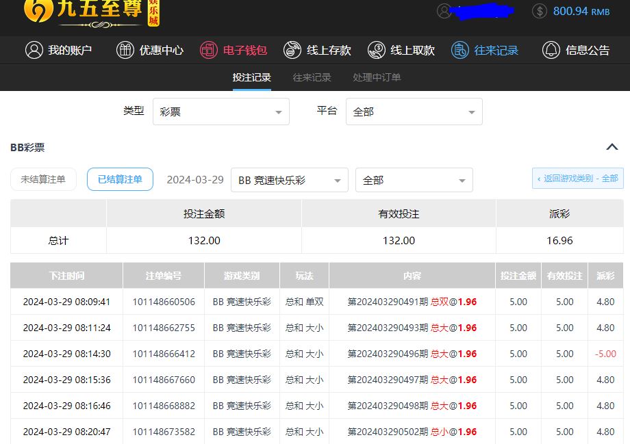Click the 内容 column header
The image size is (630, 444).
coord(412,276)
